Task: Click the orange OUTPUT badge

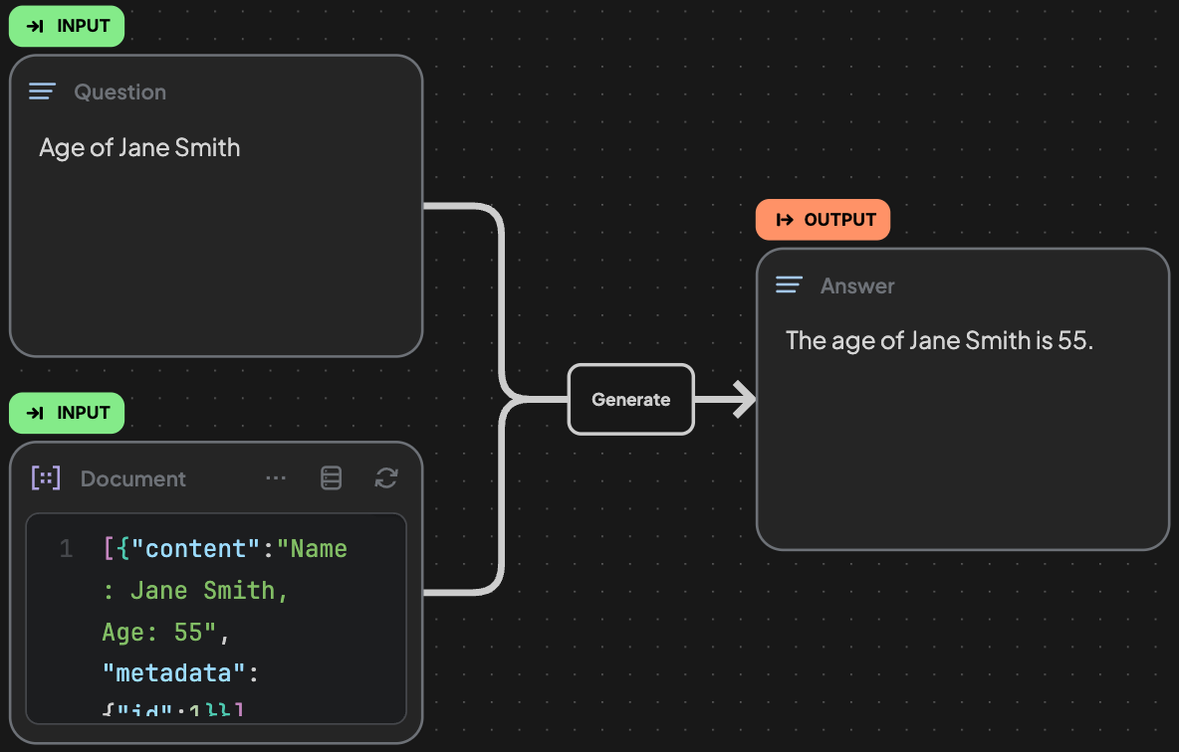Action: pos(823,220)
